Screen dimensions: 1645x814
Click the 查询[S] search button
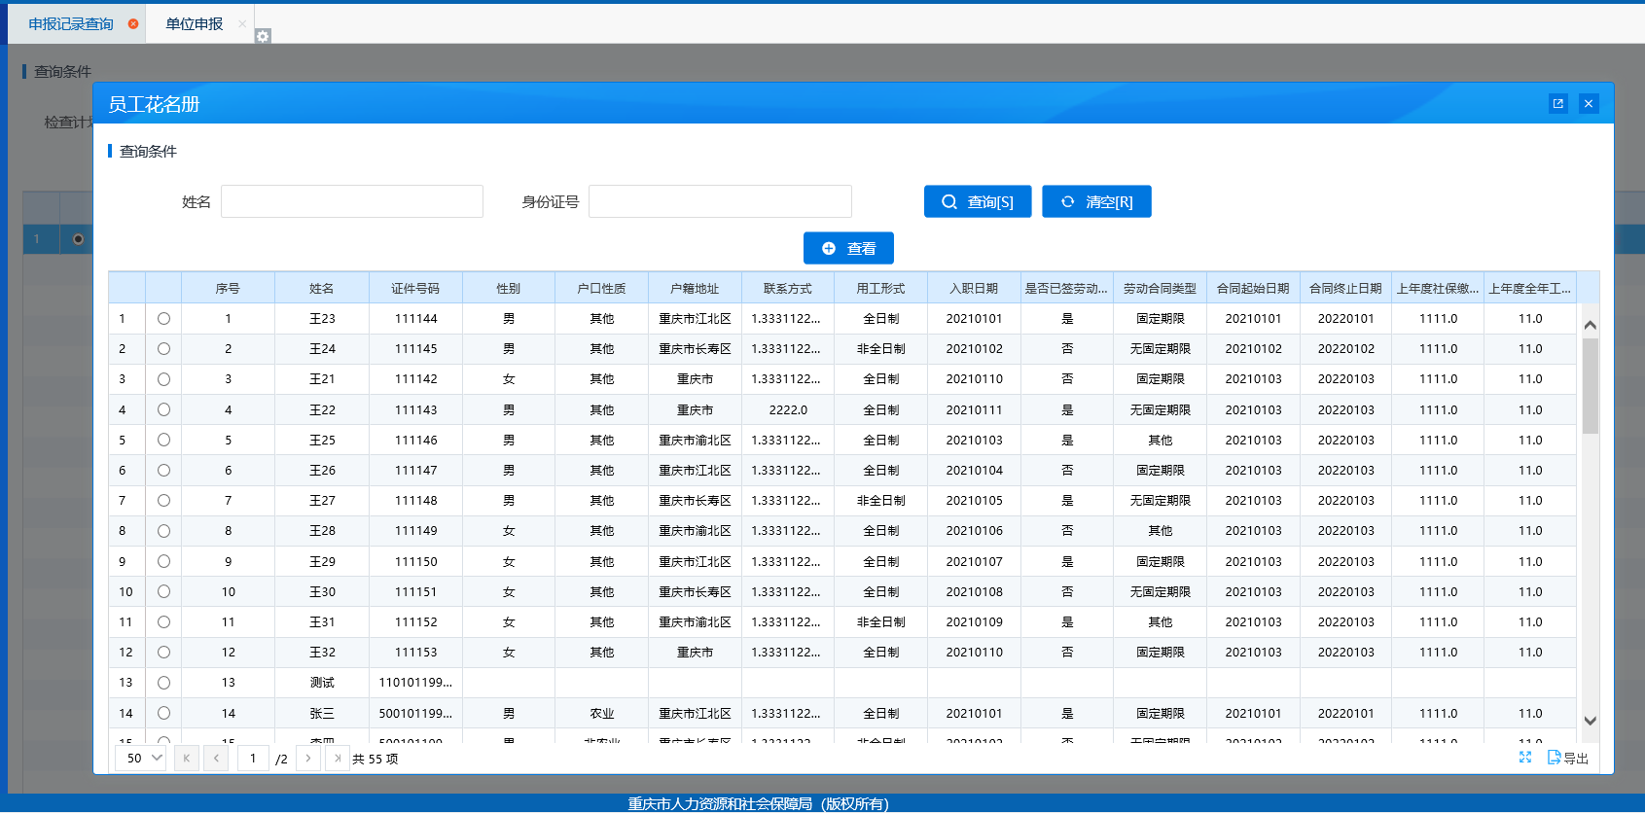click(978, 201)
